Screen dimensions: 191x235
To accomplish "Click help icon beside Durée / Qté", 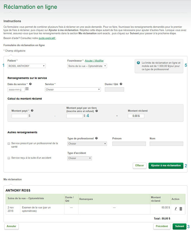I will point(121,84).
